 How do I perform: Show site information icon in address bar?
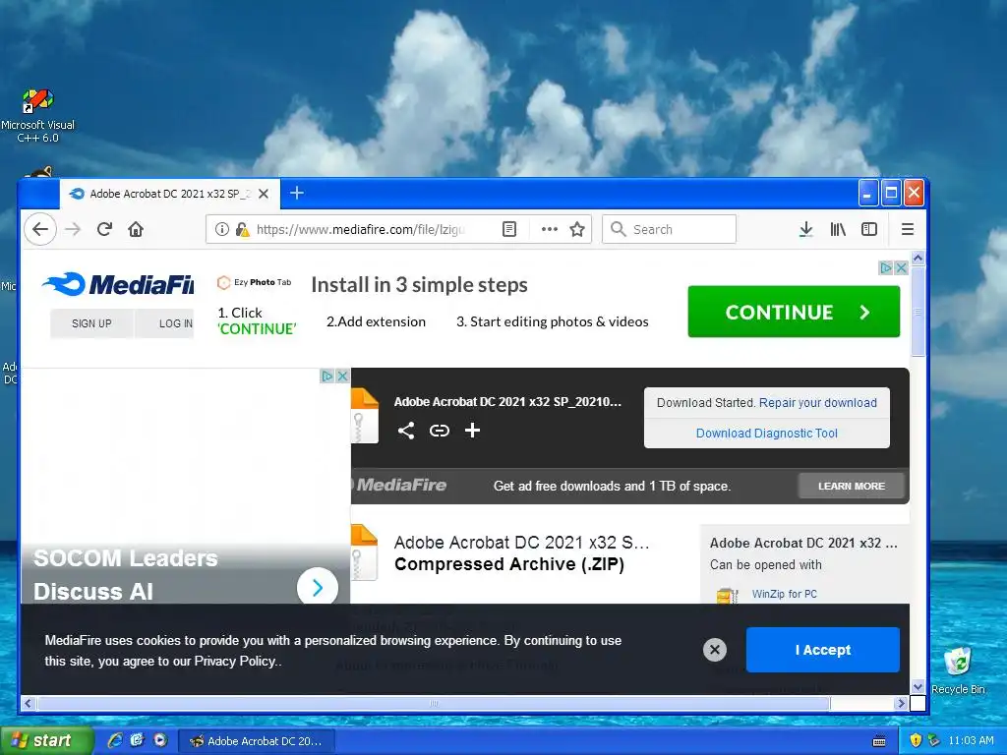coord(222,229)
